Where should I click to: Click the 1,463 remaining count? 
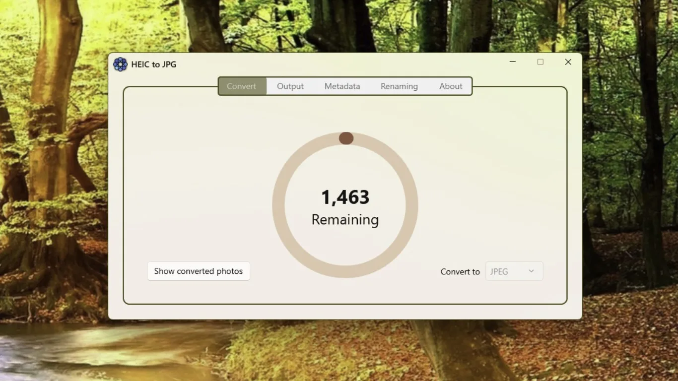(345, 197)
